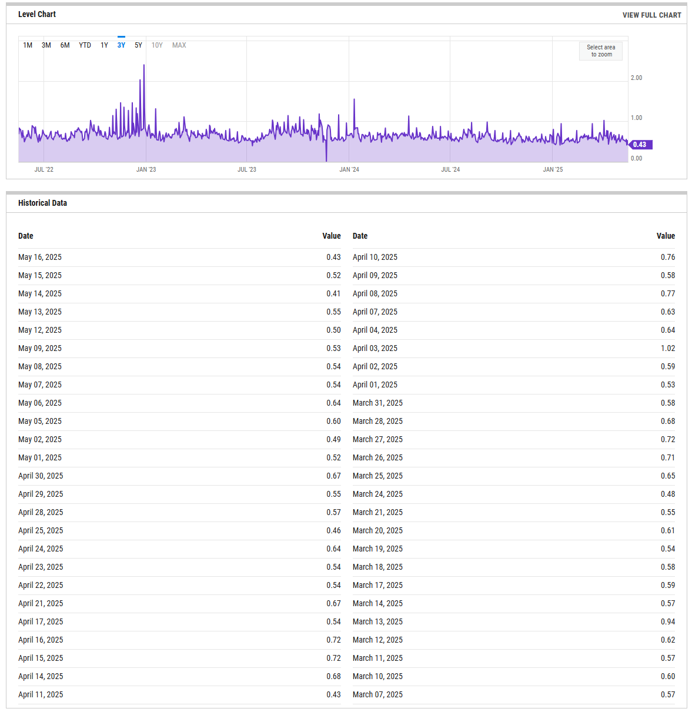Select the May 06, 2025 date cell
The height and width of the screenshot is (712, 692).
(40, 403)
